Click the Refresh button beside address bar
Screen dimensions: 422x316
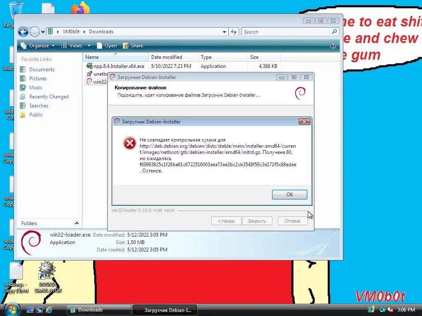pyautogui.click(x=233, y=32)
